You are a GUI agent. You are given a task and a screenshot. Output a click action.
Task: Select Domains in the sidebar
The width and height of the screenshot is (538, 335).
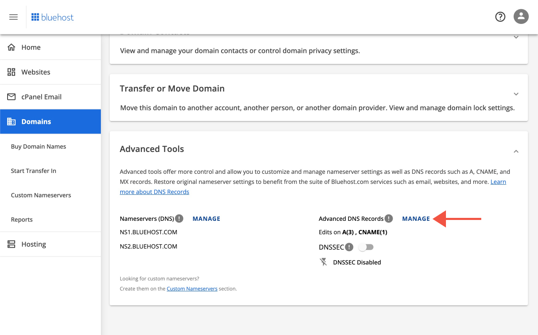point(36,121)
